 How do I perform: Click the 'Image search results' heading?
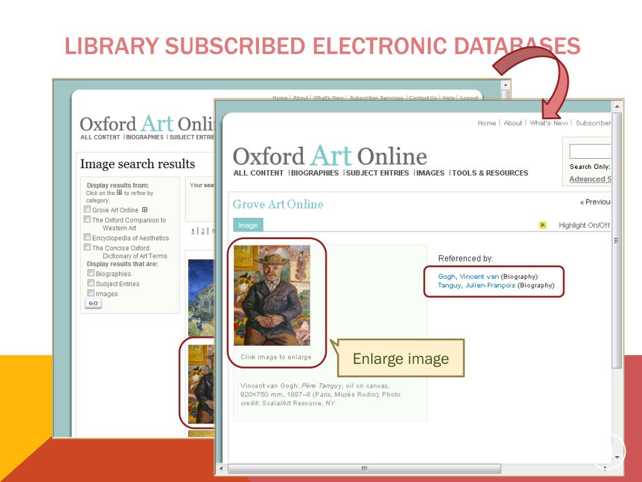[x=137, y=164]
